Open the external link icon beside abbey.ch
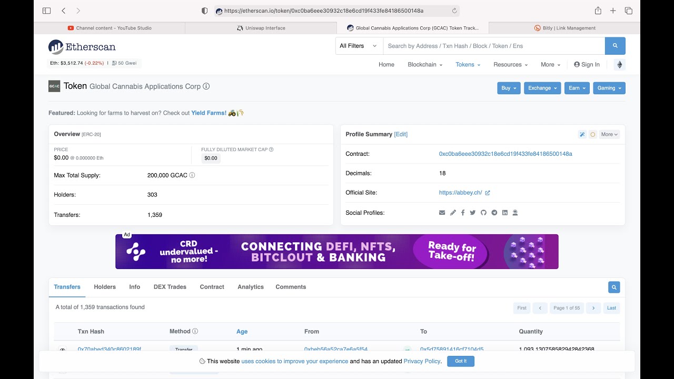Viewport: 674px width, 379px height. click(x=488, y=193)
